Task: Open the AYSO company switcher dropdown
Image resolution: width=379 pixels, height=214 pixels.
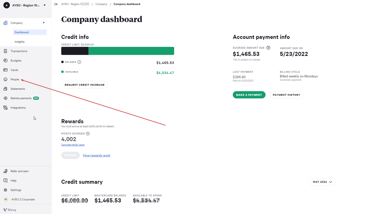Action: click(44, 5)
